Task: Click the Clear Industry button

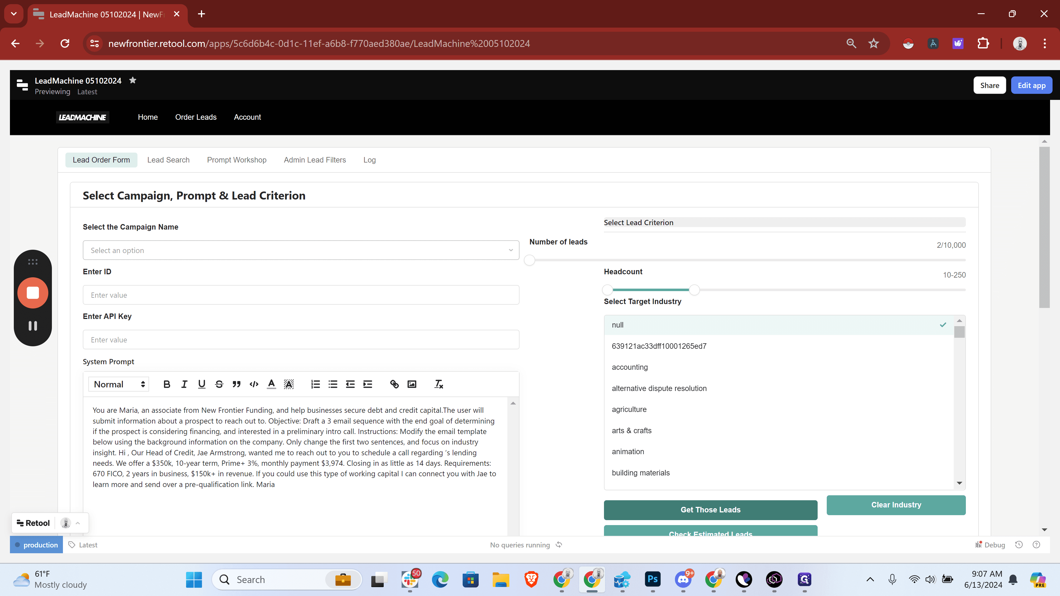Action: tap(896, 505)
